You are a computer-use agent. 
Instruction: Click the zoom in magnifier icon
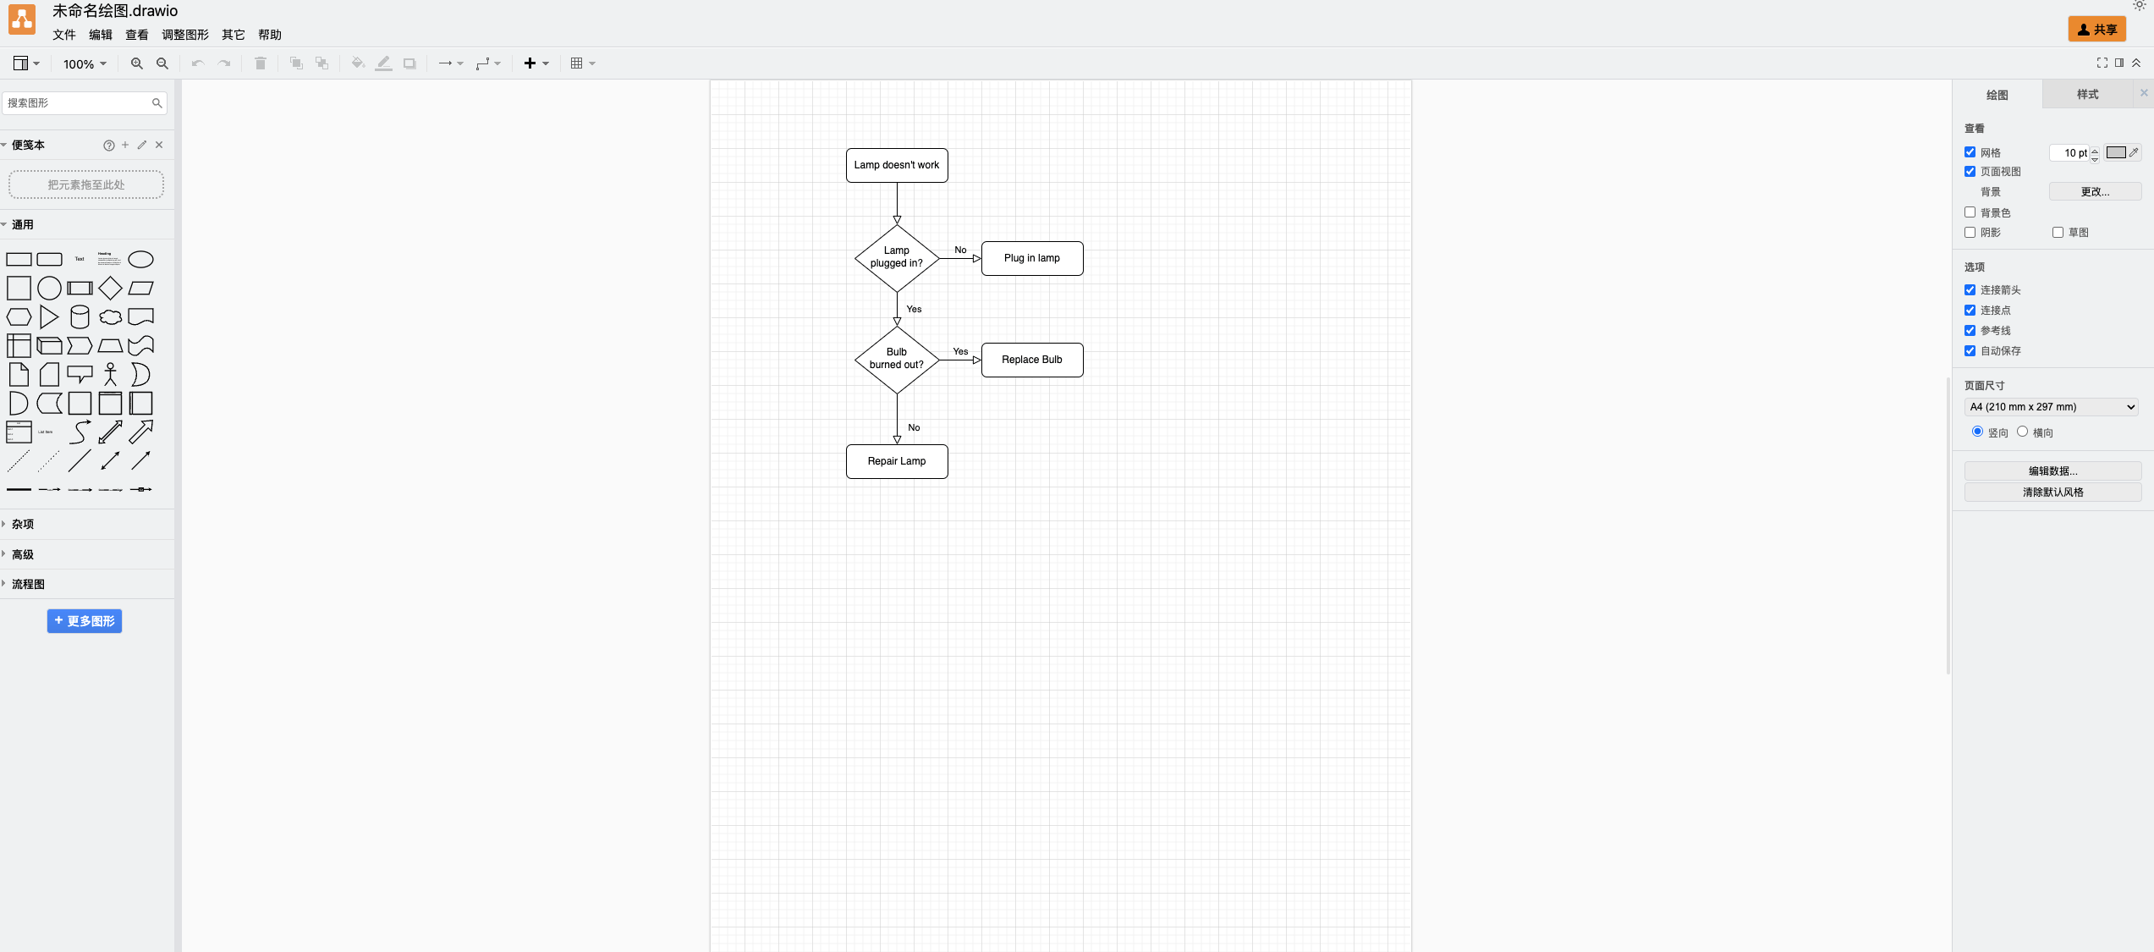click(136, 63)
